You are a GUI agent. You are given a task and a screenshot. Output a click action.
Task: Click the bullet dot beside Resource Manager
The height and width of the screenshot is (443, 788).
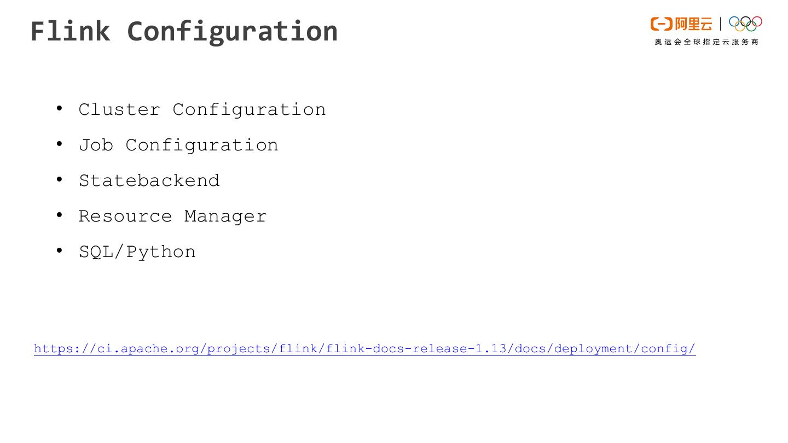(59, 215)
